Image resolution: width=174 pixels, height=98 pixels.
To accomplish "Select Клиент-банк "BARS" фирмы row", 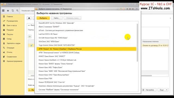I will pos(86,64).
